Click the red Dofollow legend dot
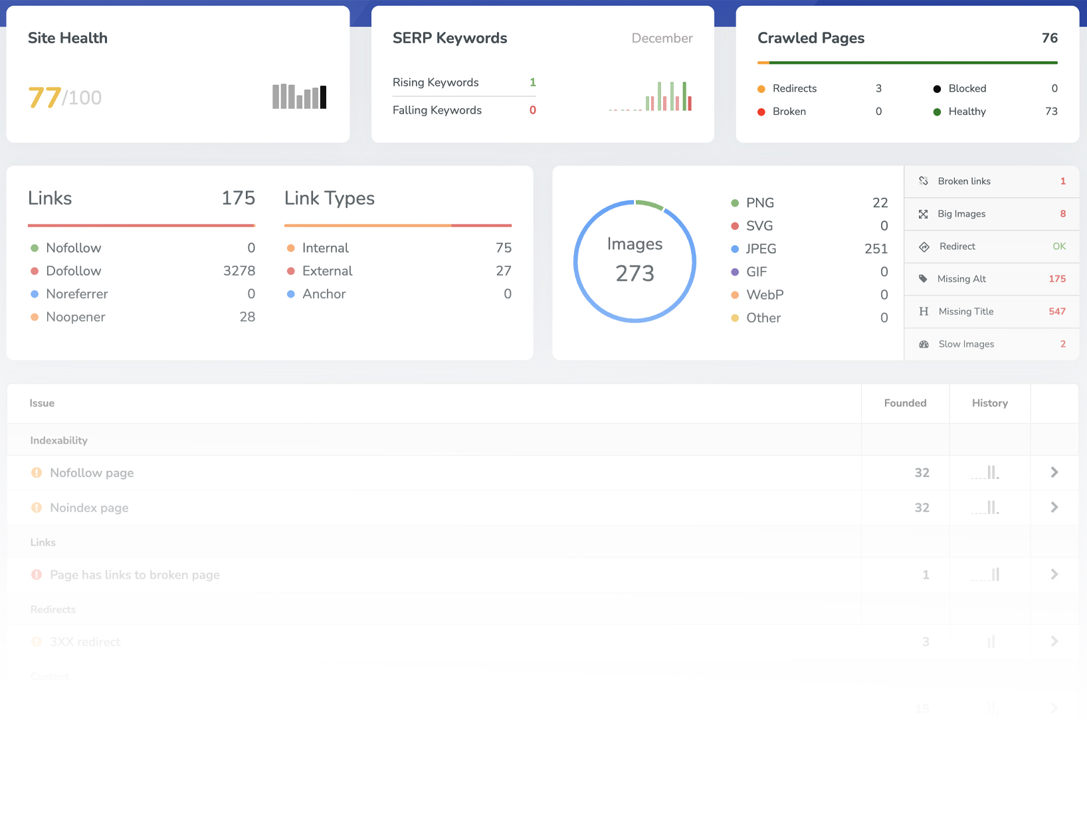 pyautogui.click(x=35, y=271)
